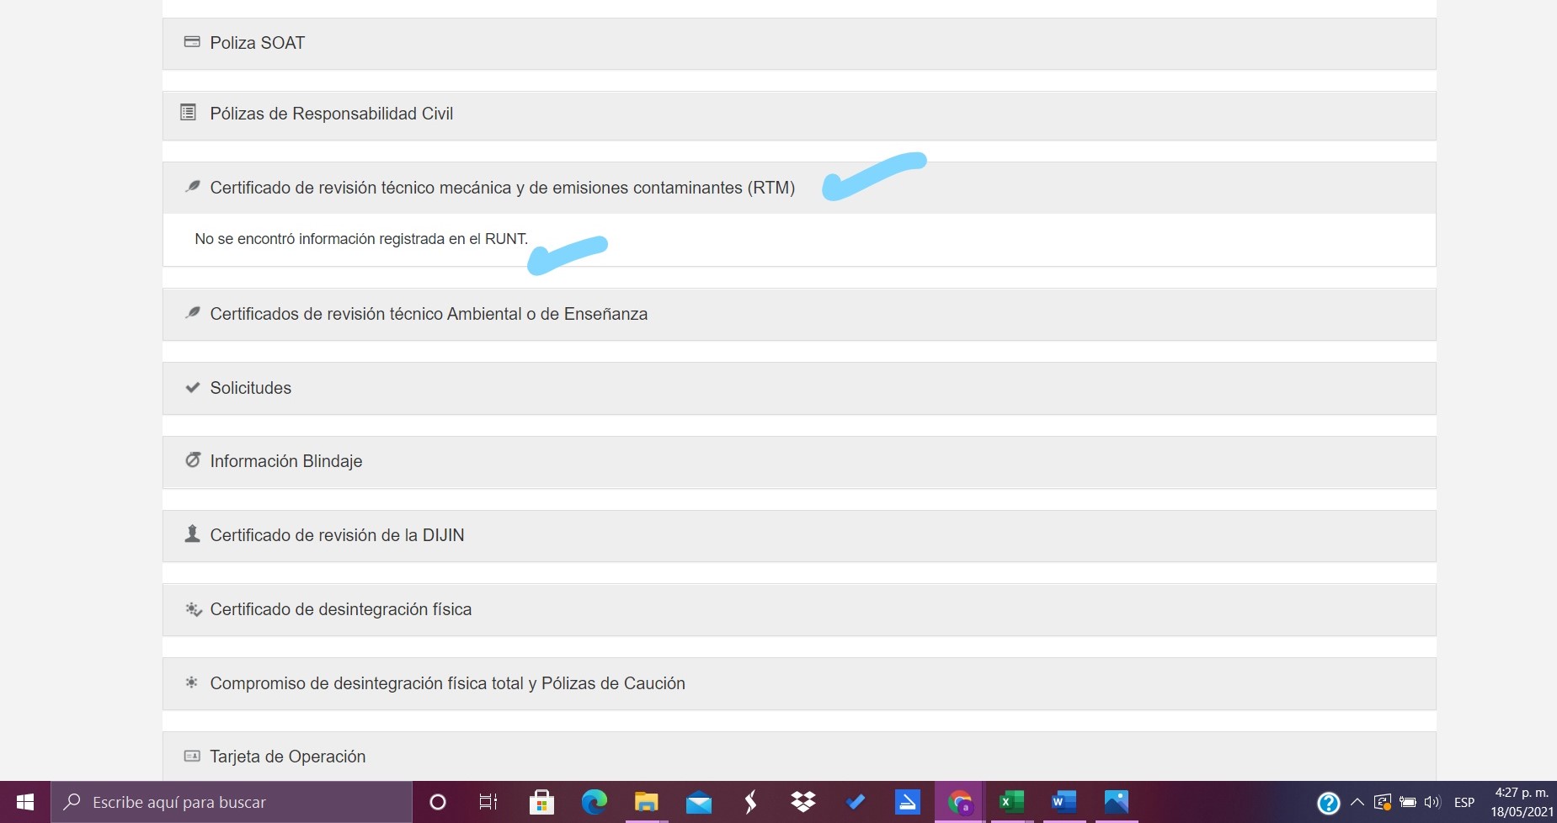
Task: Open the Microsoft Store taskbar icon
Action: (x=541, y=802)
